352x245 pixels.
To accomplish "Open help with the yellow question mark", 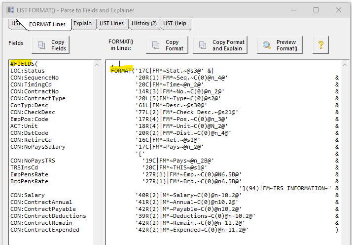I will 320,45.
